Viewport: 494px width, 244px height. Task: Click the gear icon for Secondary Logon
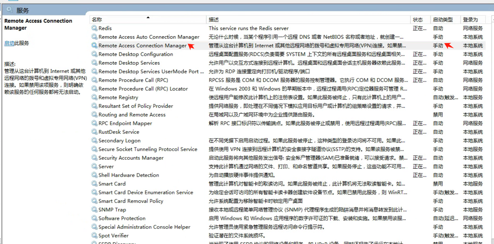point(94,140)
